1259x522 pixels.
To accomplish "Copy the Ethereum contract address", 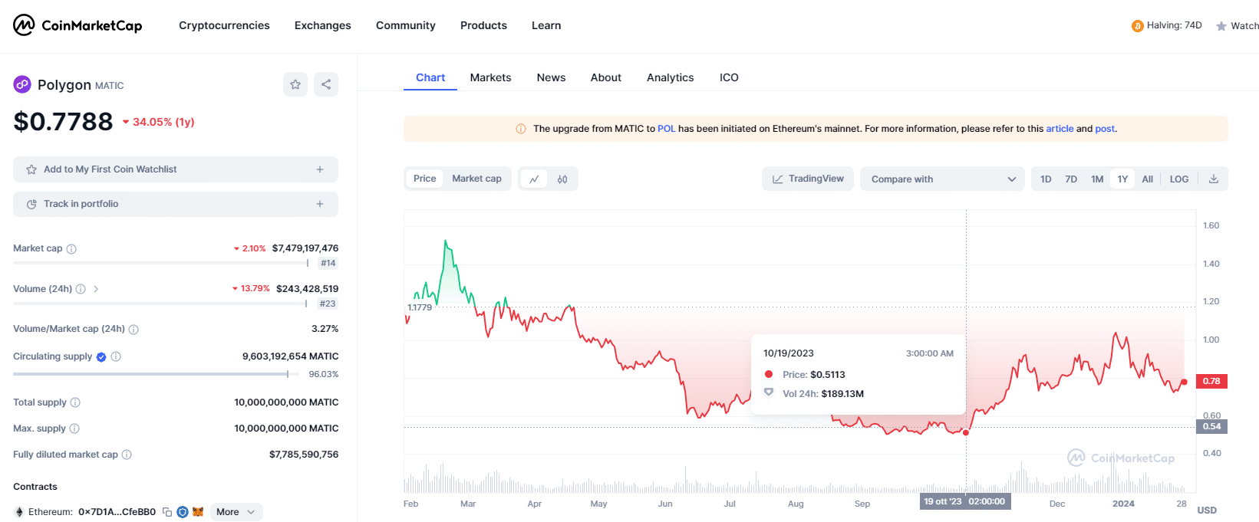I will pyautogui.click(x=167, y=512).
